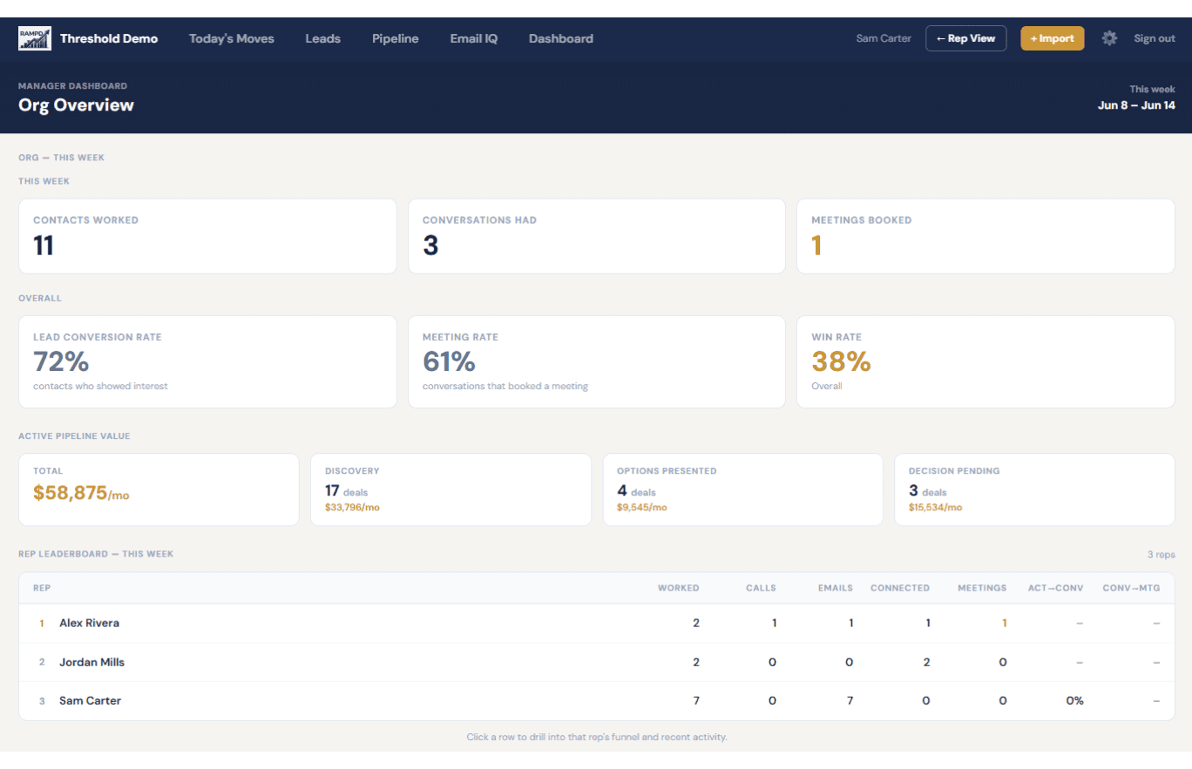This screenshot has width=1192, height=769.
Task: Sign out of the account
Action: (x=1155, y=38)
